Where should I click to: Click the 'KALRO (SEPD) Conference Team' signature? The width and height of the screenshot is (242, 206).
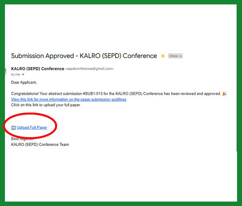click(40, 145)
